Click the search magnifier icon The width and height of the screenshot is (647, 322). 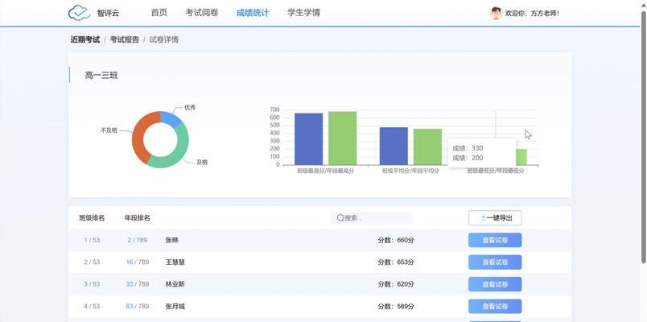pos(340,218)
